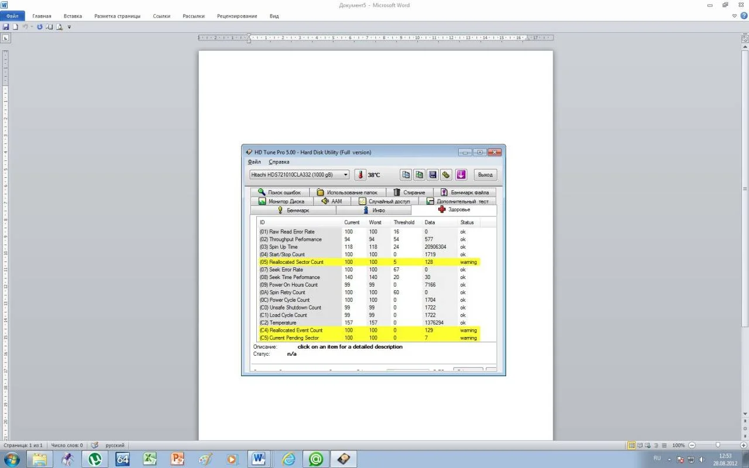
Task: Open PowerPoint from the taskbar
Action: coord(178,459)
